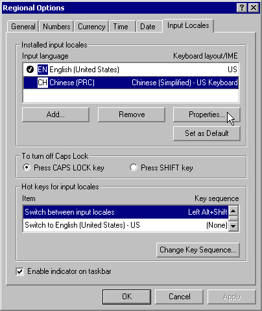Close the Regional Options dialog with X

254,8
